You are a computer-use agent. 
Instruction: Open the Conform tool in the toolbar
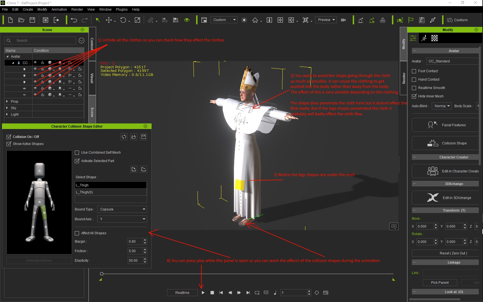point(457,20)
